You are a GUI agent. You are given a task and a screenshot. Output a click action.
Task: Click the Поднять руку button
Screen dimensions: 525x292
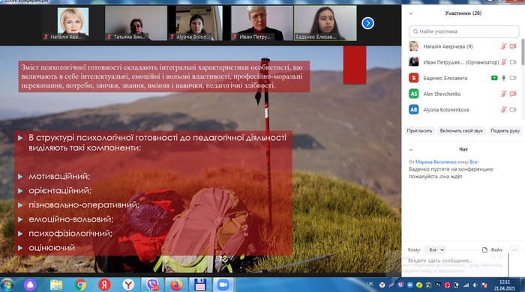click(x=505, y=131)
